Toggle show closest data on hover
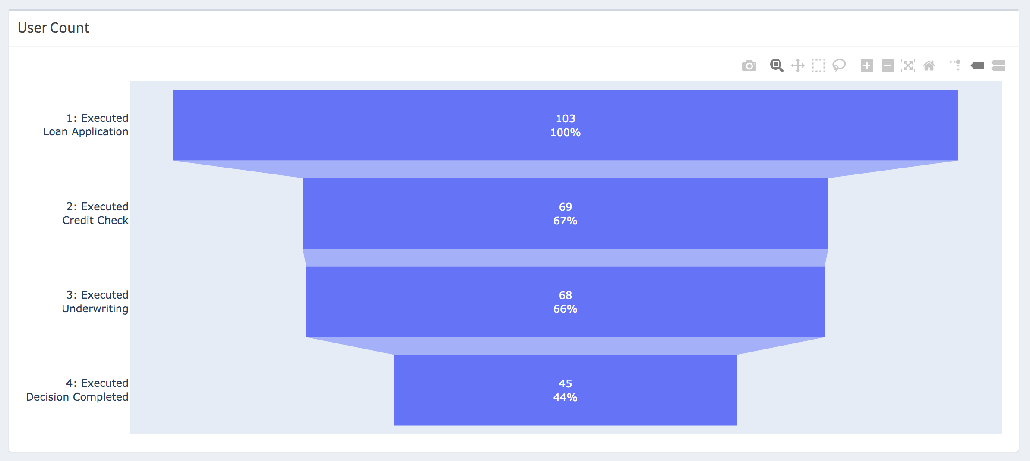Screen dimensions: 1030x461 coord(977,65)
